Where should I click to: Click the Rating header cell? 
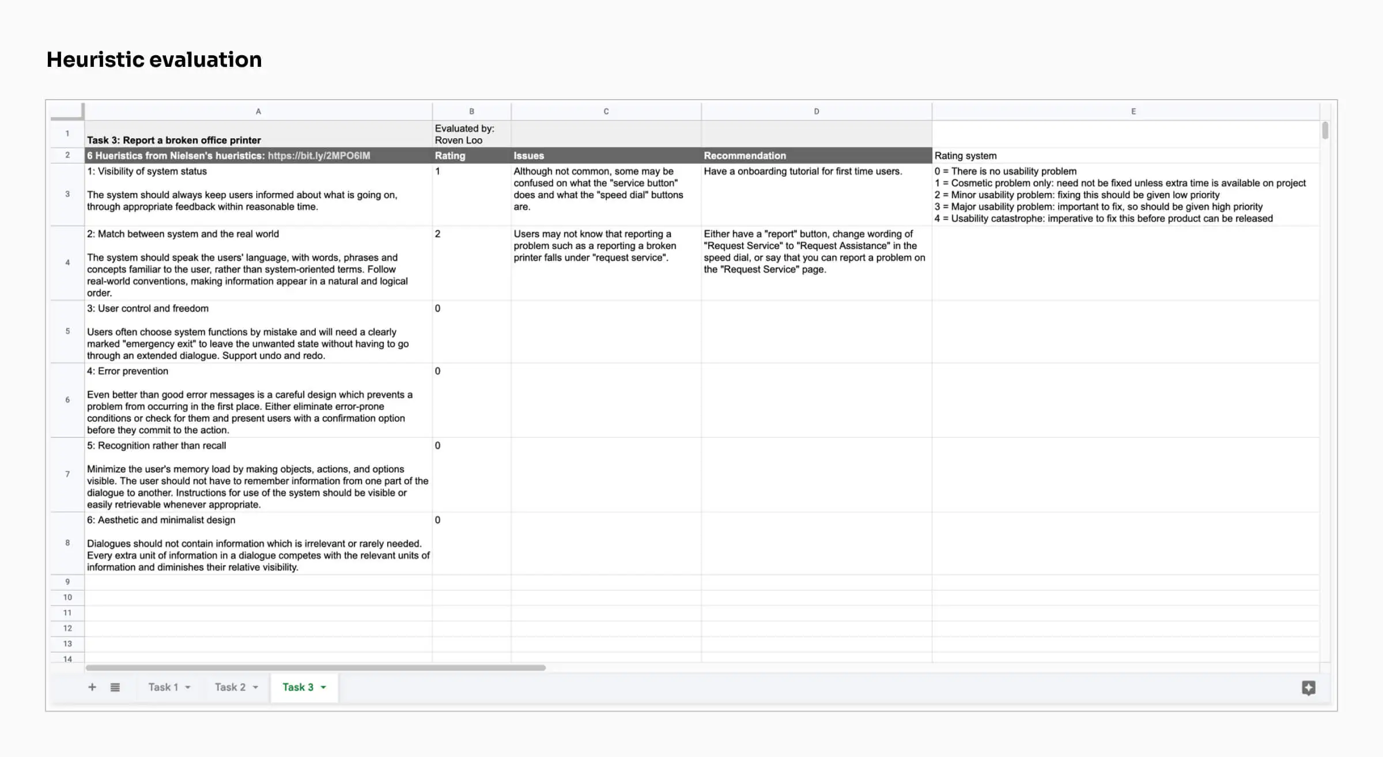click(471, 156)
